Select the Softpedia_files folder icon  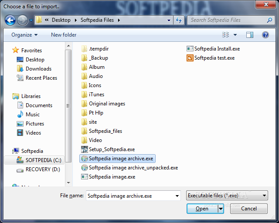[x=84, y=131]
